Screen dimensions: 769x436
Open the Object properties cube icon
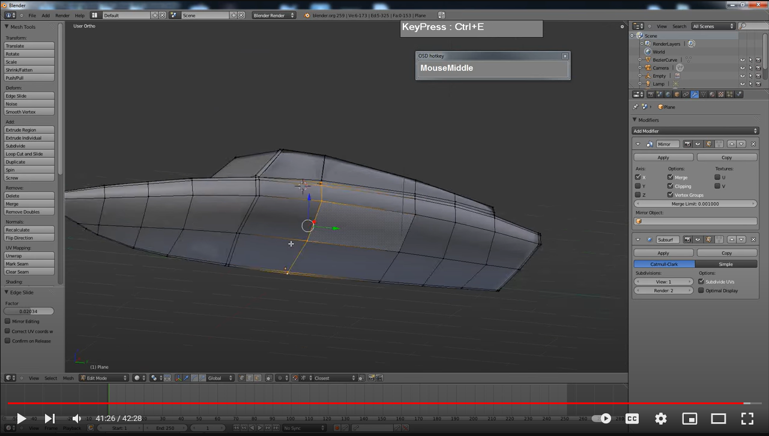pos(677,95)
